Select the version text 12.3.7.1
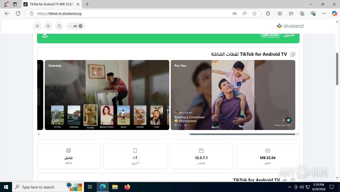 tap(201, 158)
